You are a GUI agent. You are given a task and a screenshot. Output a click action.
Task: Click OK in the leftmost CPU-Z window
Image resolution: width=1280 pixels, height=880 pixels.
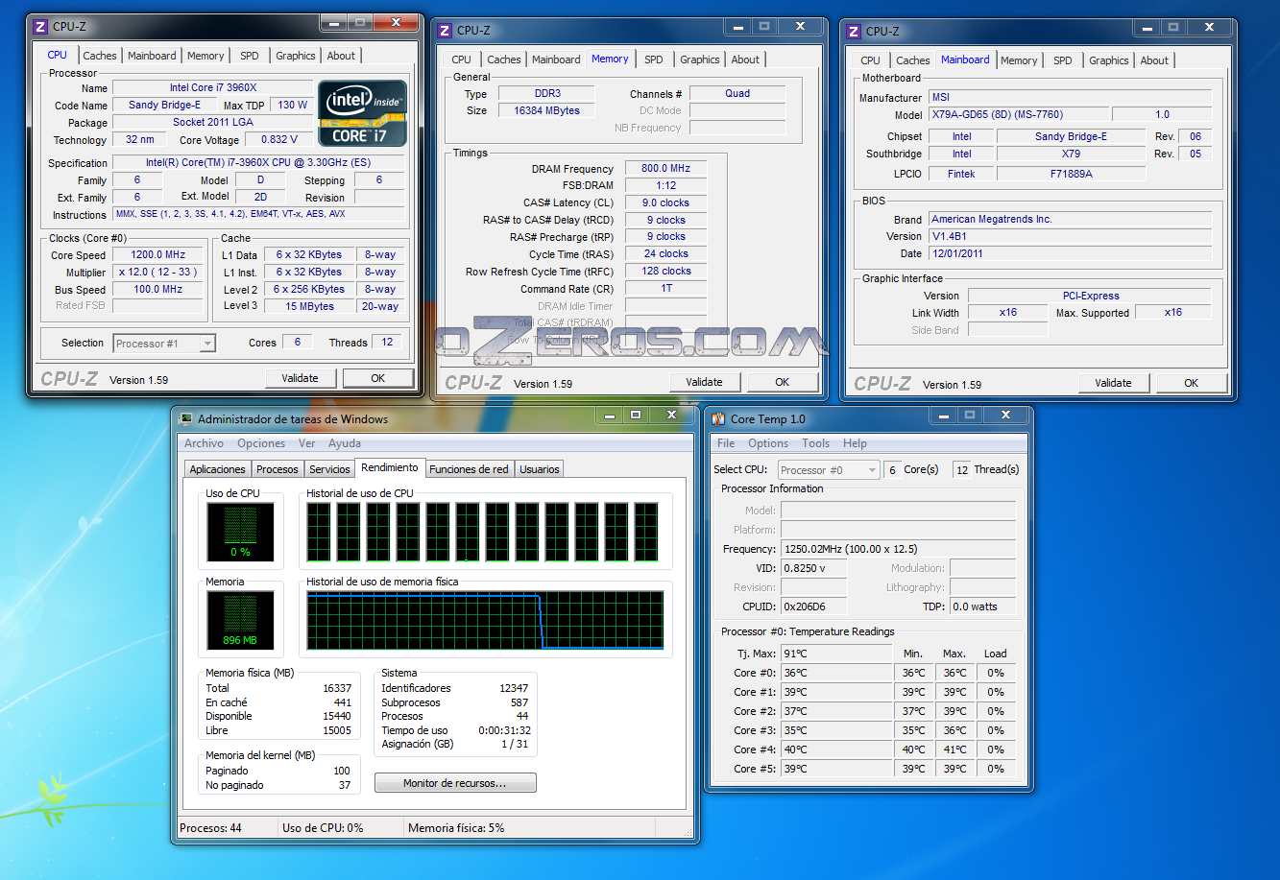click(378, 378)
